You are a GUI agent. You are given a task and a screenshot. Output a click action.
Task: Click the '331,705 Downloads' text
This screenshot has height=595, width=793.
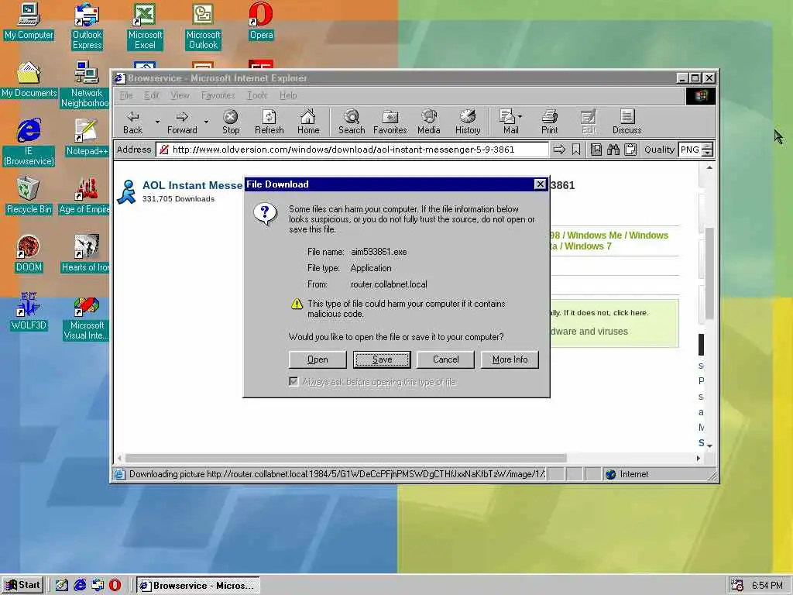click(x=179, y=199)
